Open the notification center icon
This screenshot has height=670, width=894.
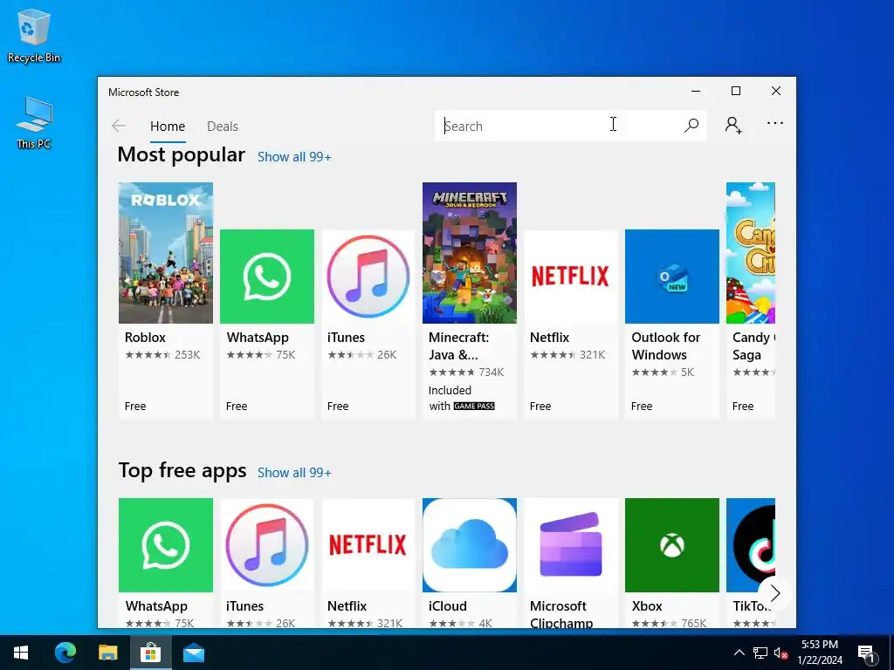[x=867, y=653]
